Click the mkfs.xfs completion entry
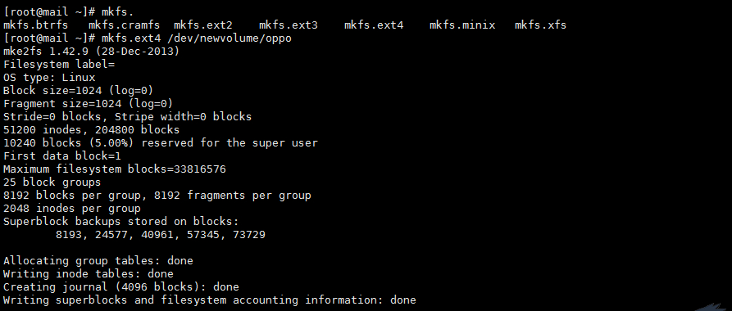This screenshot has width=732, height=311. 540,25
